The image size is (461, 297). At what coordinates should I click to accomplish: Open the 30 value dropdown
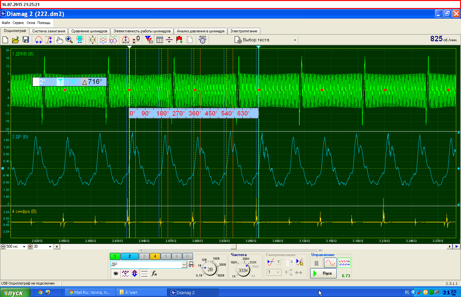coord(50,246)
